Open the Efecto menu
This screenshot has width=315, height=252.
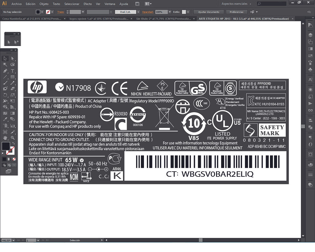(87, 4)
